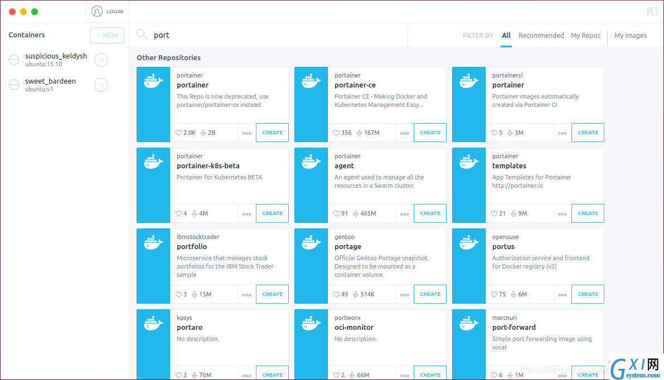The image size is (664, 380).
Task: Create container from portworx oci-monitor
Action: tap(430, 373)
